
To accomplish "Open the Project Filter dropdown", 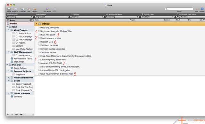I will [20, 17].
